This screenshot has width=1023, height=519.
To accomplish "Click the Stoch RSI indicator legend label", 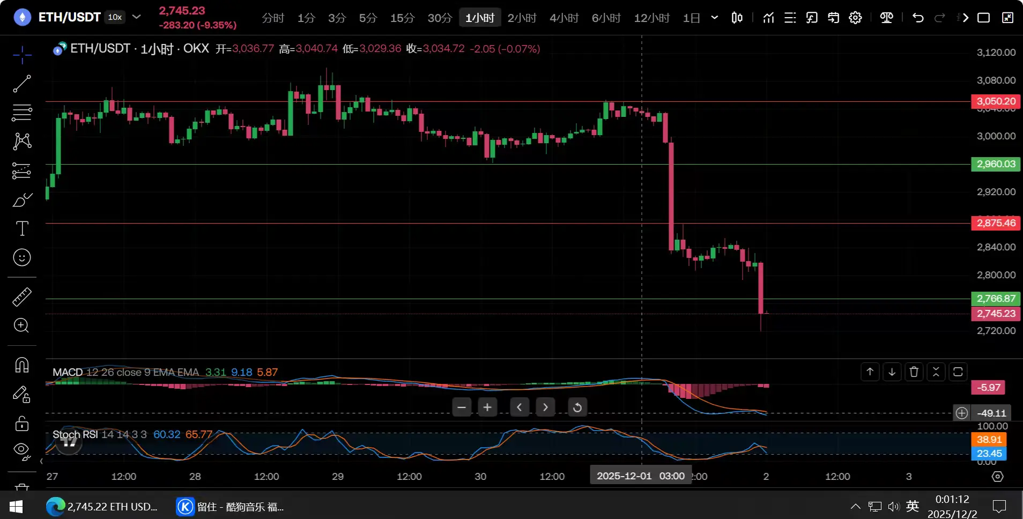I will tap(75, 434).
